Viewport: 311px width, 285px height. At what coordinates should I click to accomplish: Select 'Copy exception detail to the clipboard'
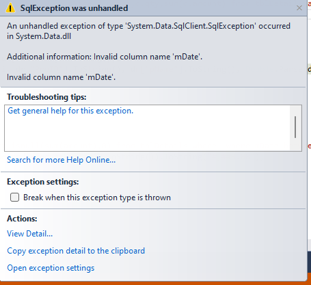click(x=76, y=251)
